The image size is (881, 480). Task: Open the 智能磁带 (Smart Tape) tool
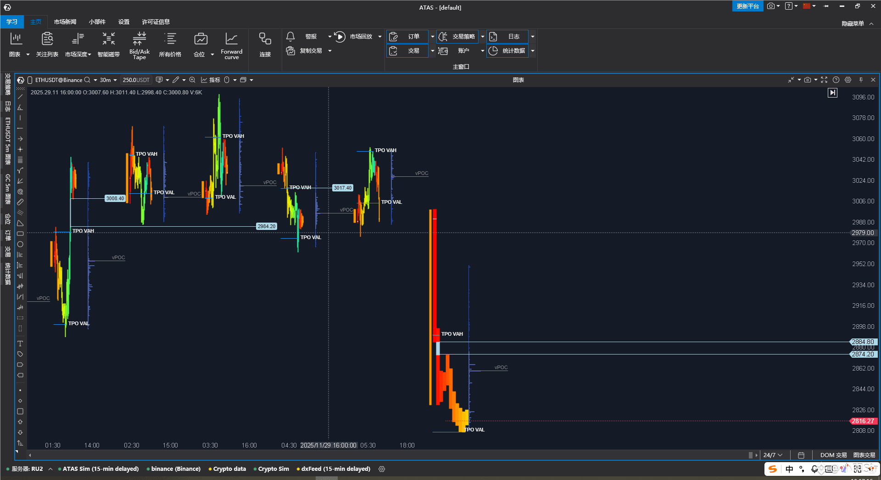108,44
